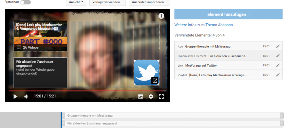Click the video info card icon

(161, 16)
